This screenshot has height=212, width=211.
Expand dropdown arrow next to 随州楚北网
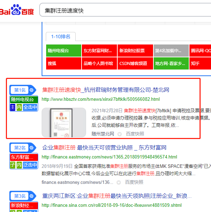tap(119, 134)
